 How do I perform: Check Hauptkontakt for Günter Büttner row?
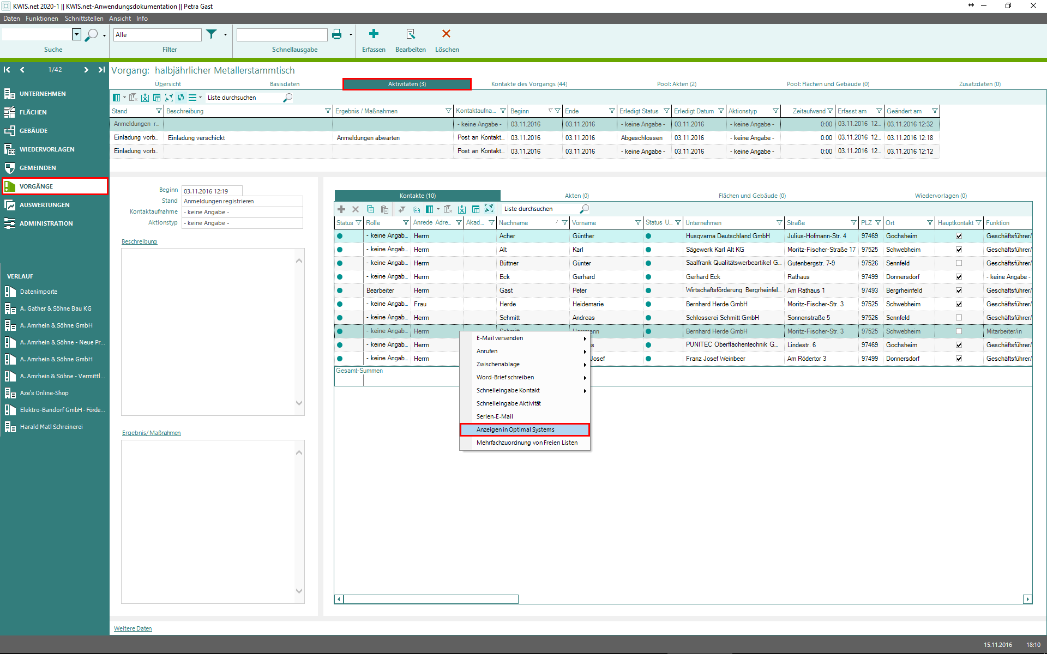coord(959,263)
